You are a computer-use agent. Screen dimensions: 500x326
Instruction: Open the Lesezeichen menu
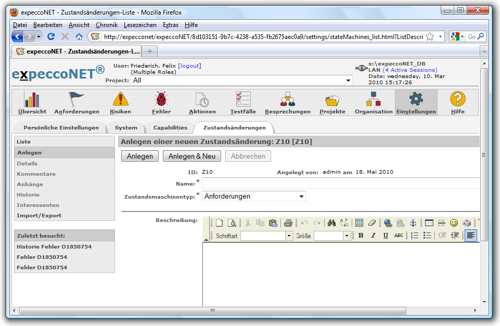coord(140,25)
